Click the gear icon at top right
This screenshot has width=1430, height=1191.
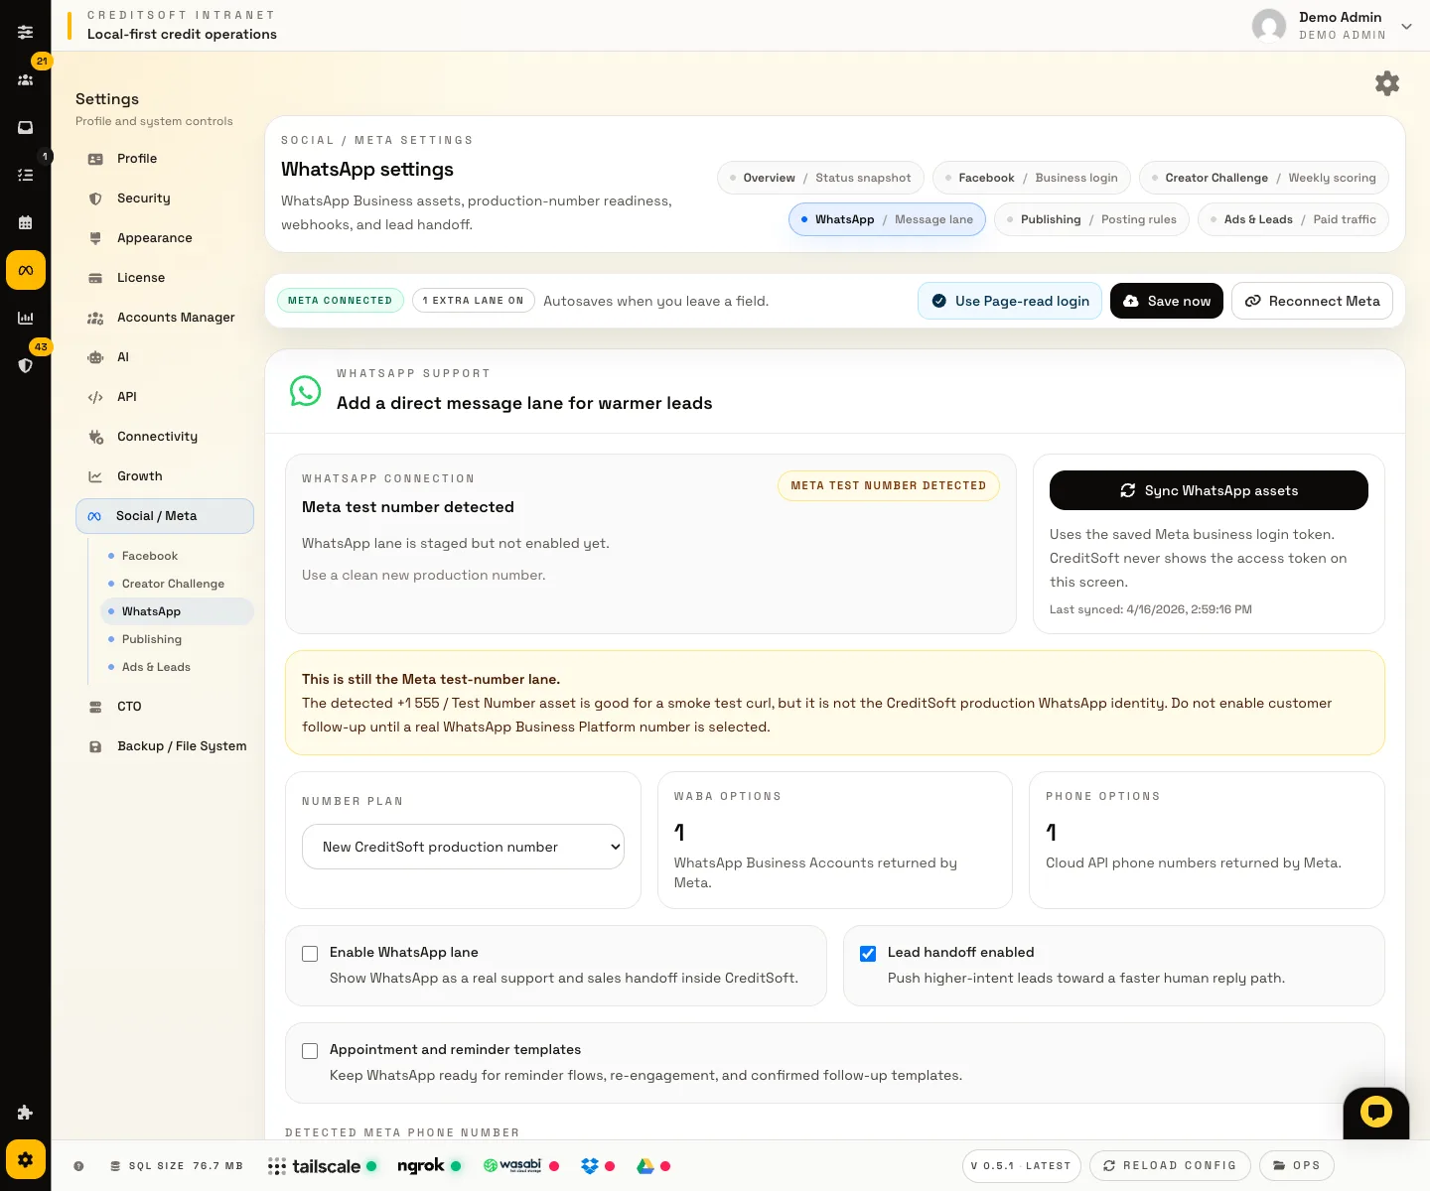click(x=1387, y=83)
